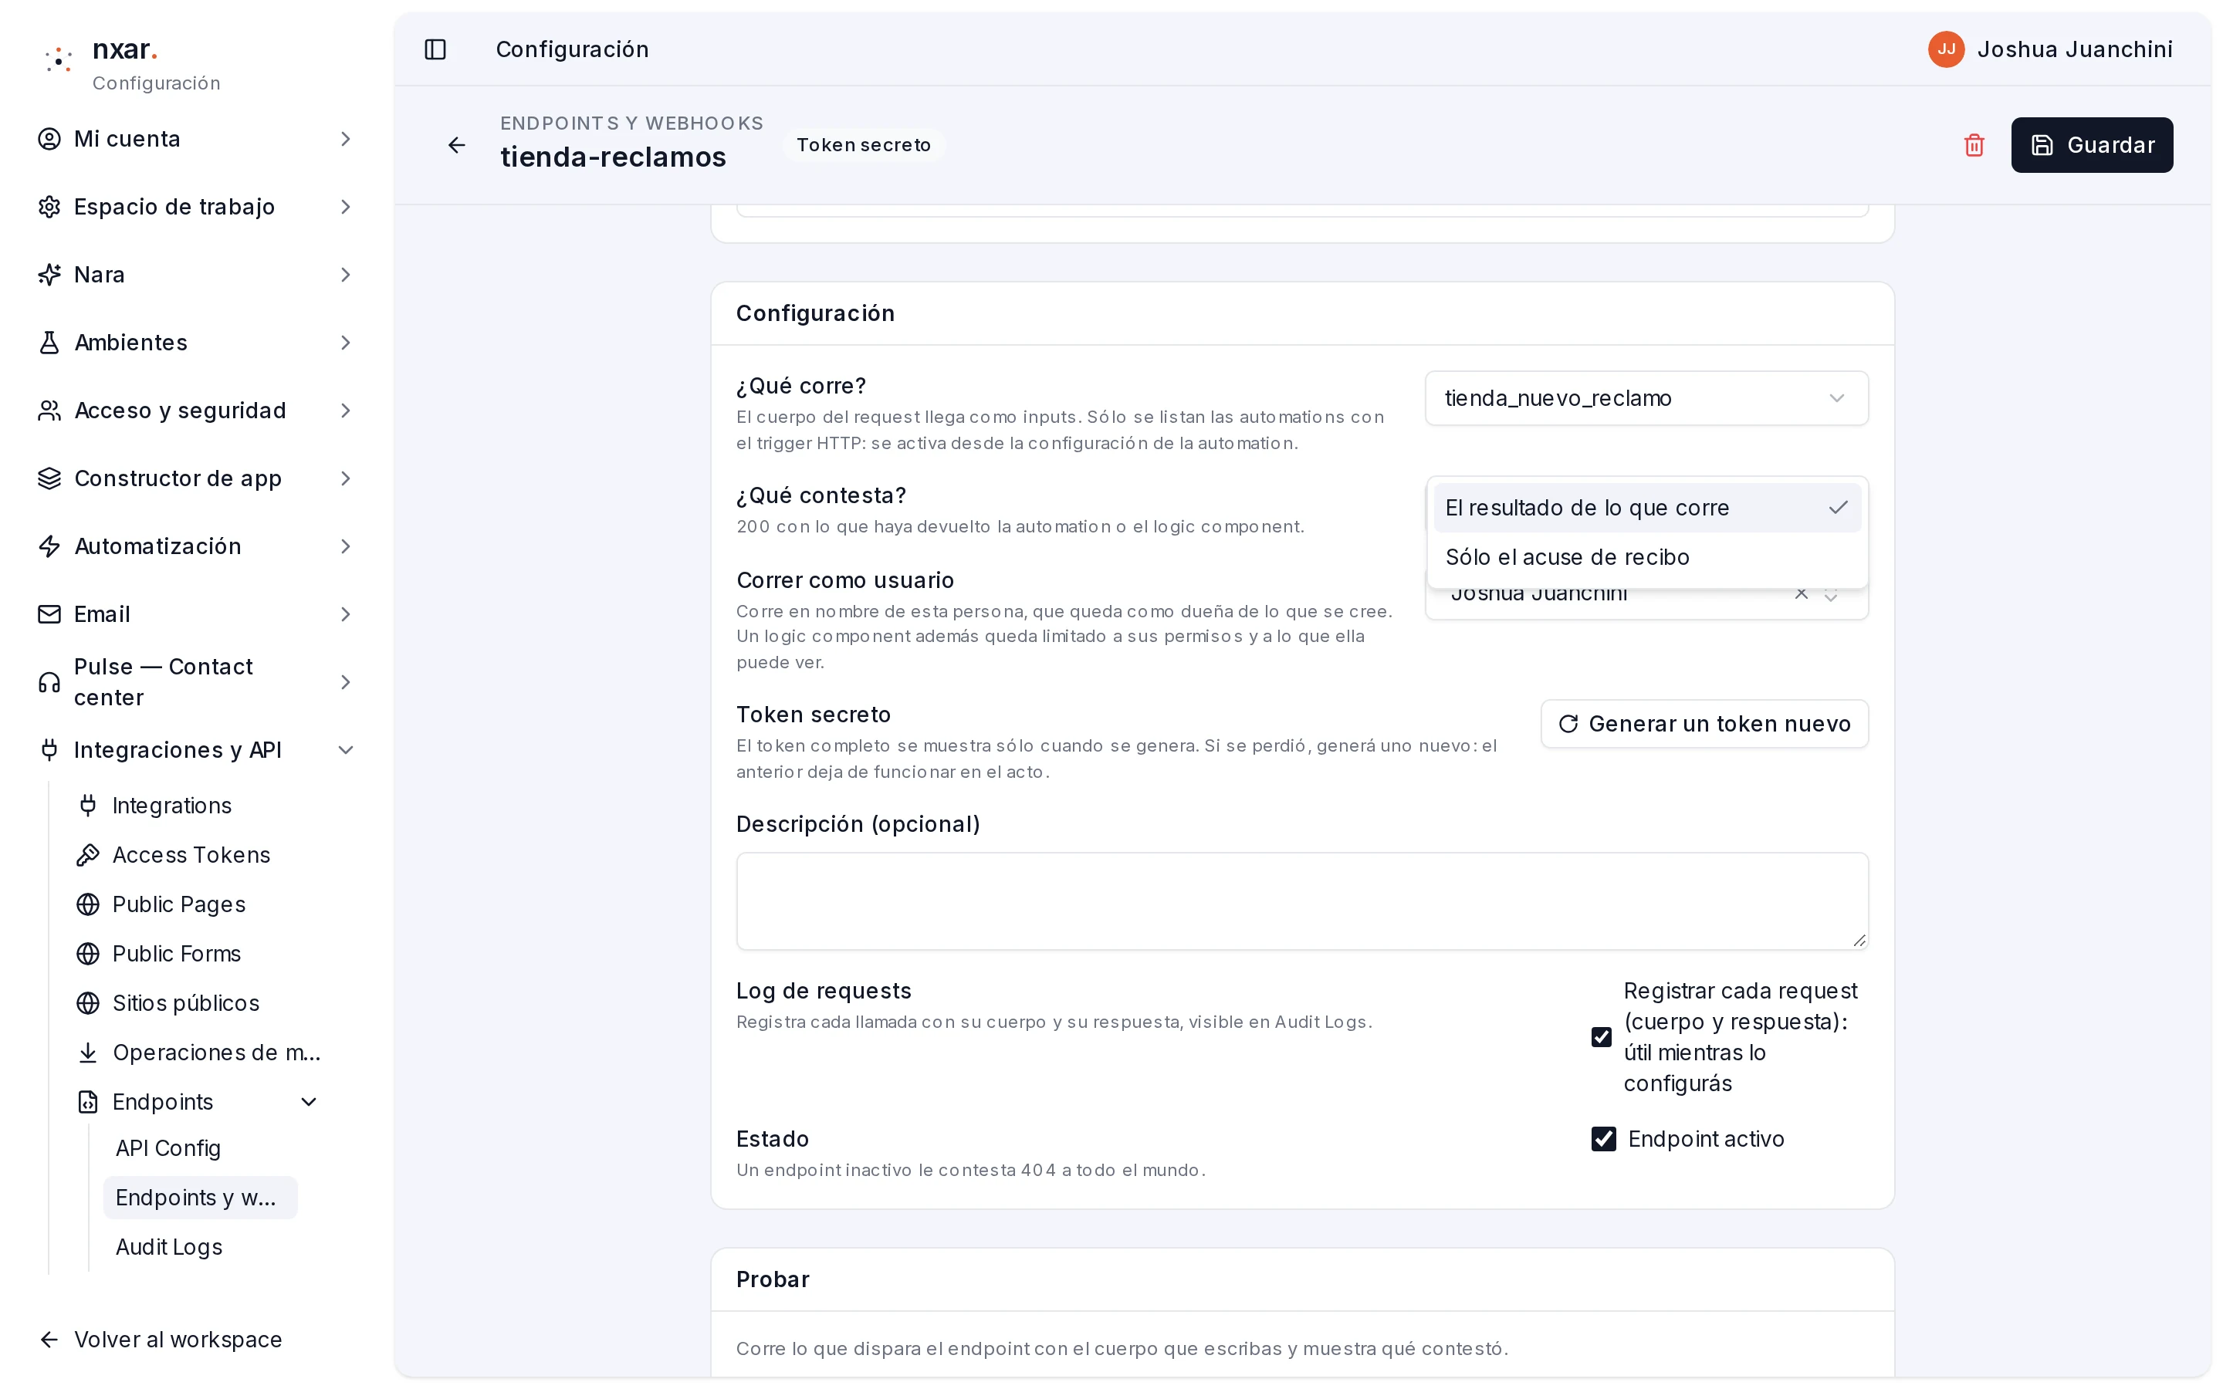The height and width of the screenshot is (1389, 2223).
Task: Expand the Automatización section
Action: point(195,546)
